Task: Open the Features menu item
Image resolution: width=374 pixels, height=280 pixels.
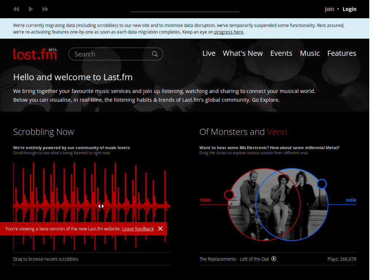Action: coord(341,53)
